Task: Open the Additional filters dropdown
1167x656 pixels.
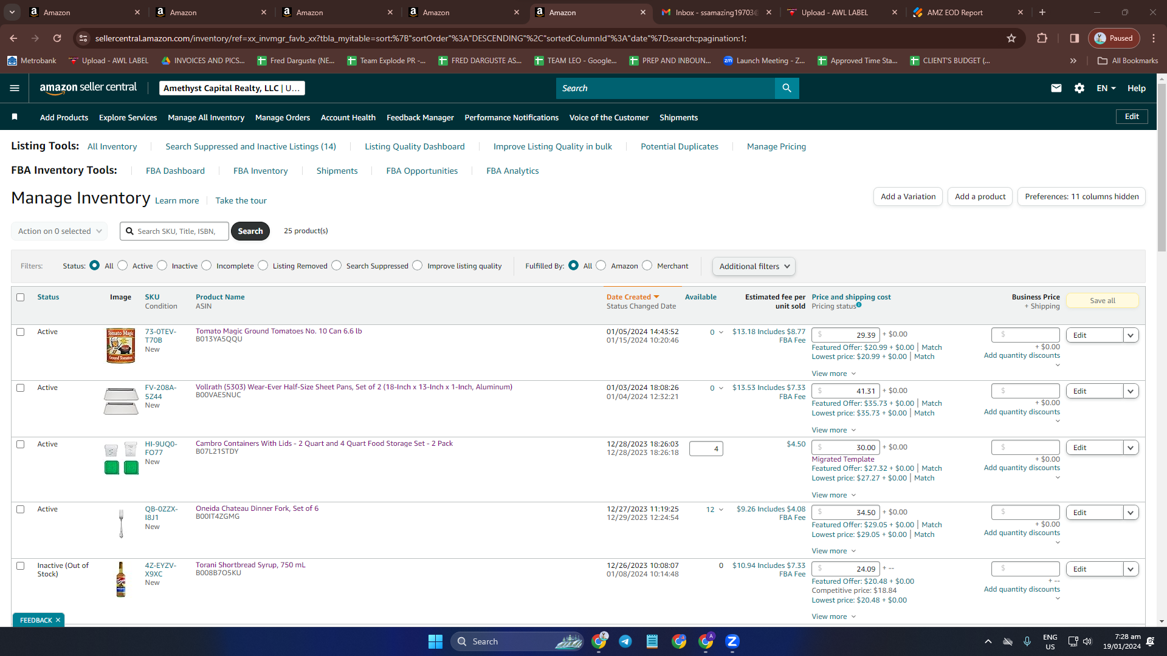Action: tap(754, 266)
